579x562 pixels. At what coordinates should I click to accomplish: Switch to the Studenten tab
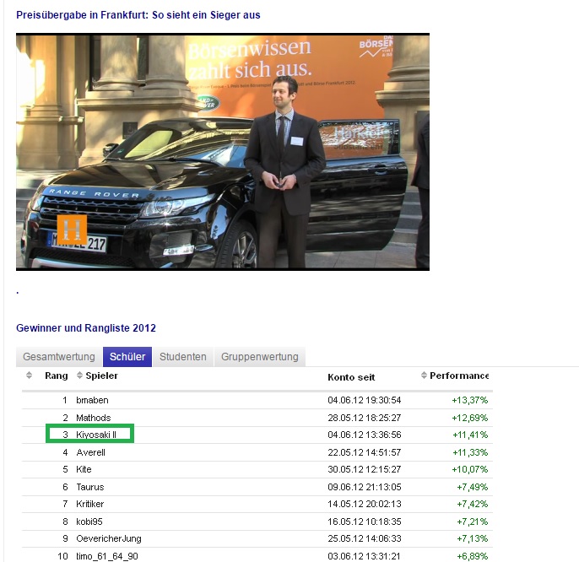pos(183,357)
